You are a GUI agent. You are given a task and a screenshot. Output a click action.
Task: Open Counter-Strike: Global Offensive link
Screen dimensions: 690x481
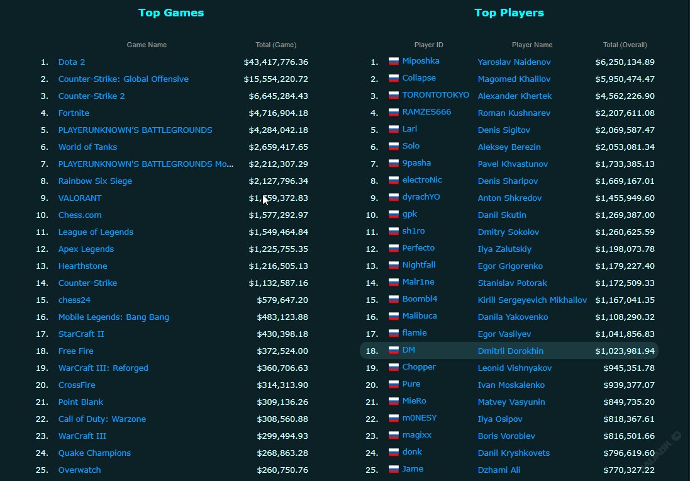tap(123, 79)
